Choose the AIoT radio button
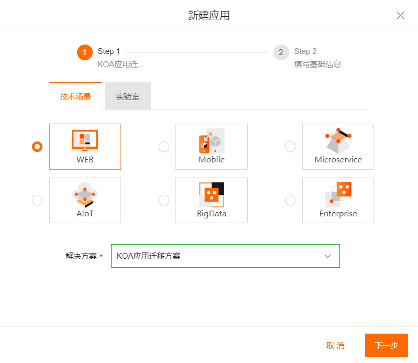418x363 pixels. click(x=37, y=200)
